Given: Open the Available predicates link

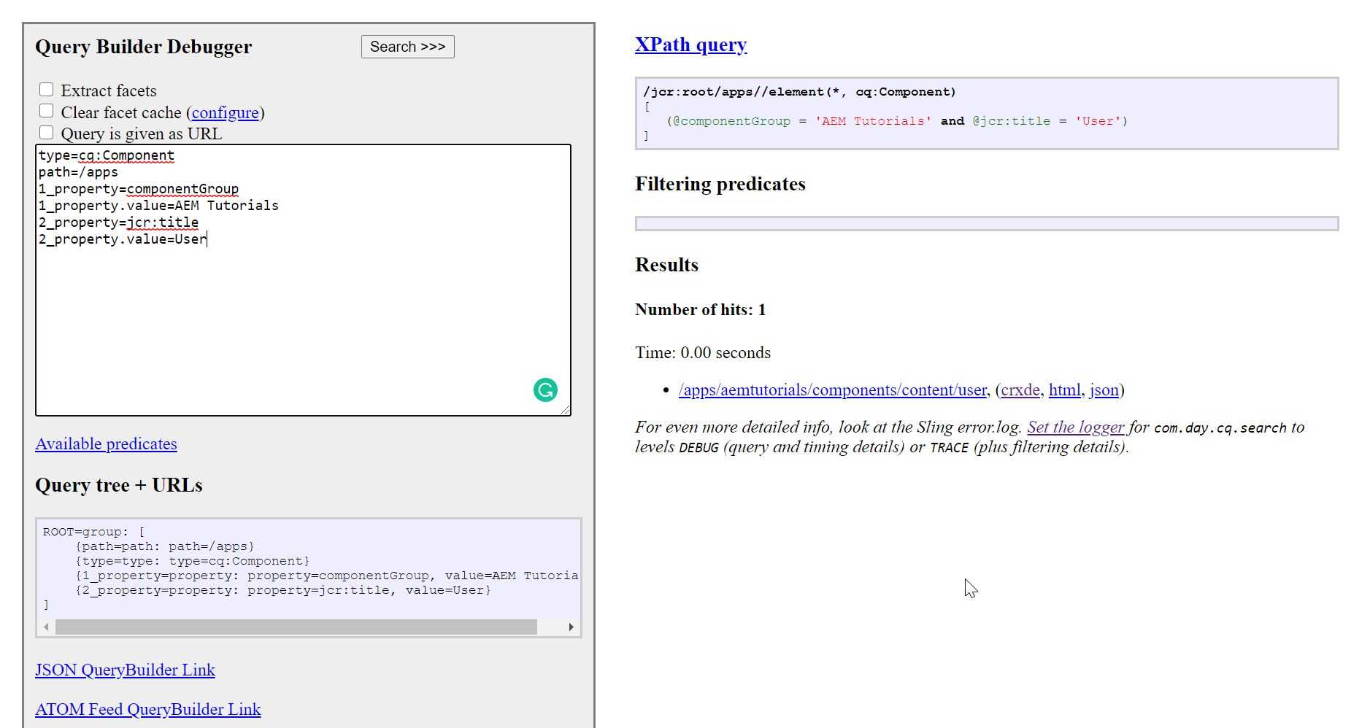Looking at the screenshot, I should pyautogui.click(x=105, y=444).
